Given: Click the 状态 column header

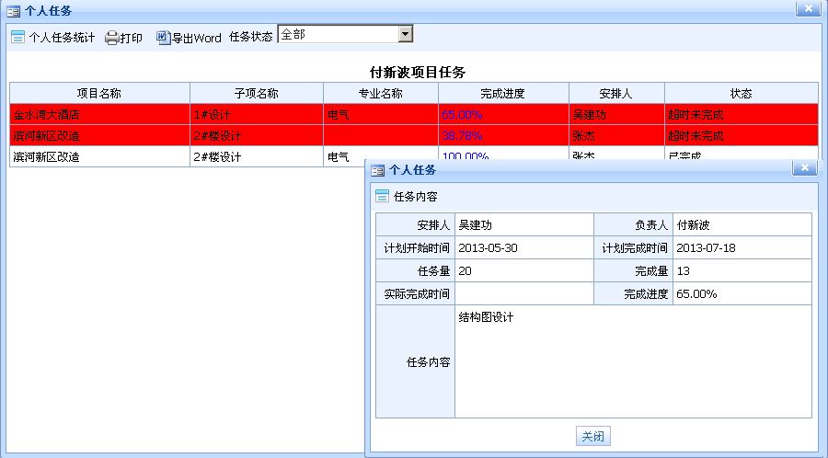Looking at the screenshot, I should [x=741, y=94].
